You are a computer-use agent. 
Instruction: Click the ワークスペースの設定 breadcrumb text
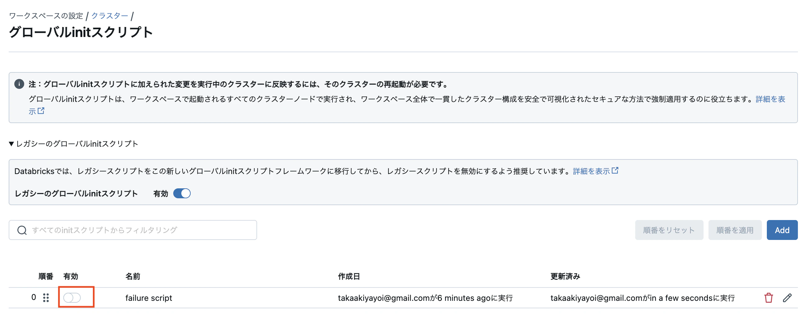[x=46, y=16]
